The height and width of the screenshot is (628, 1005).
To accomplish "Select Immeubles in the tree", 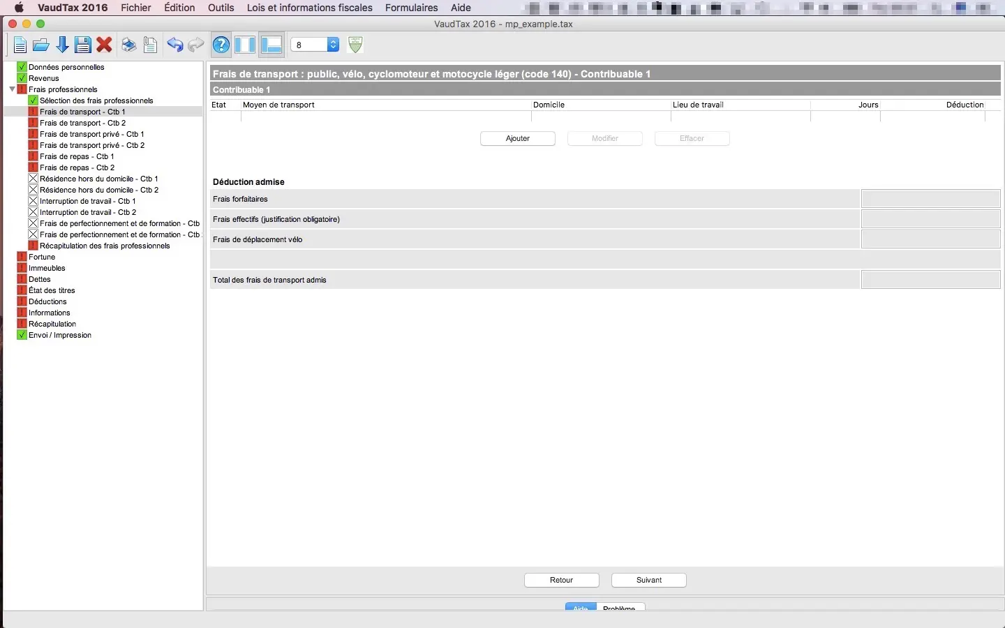I will point(47,268).
